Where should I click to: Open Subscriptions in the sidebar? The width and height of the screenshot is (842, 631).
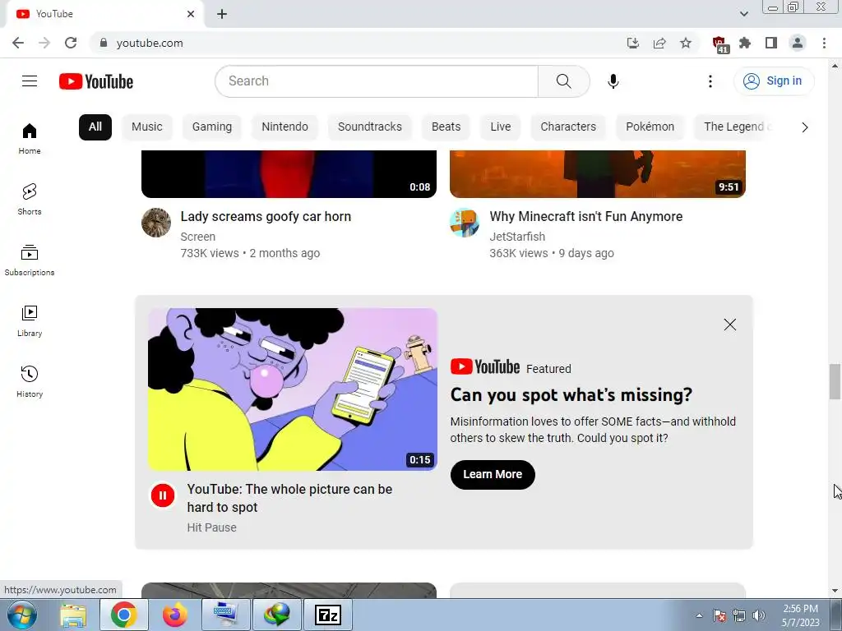click(x=30, y=260)
